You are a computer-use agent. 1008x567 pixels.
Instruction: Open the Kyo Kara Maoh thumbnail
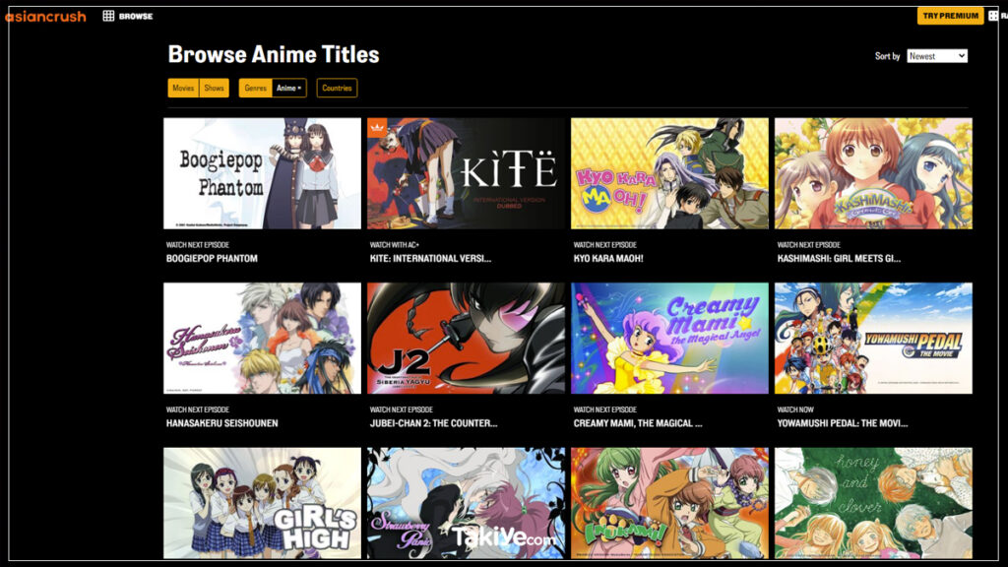coord(669,173)
